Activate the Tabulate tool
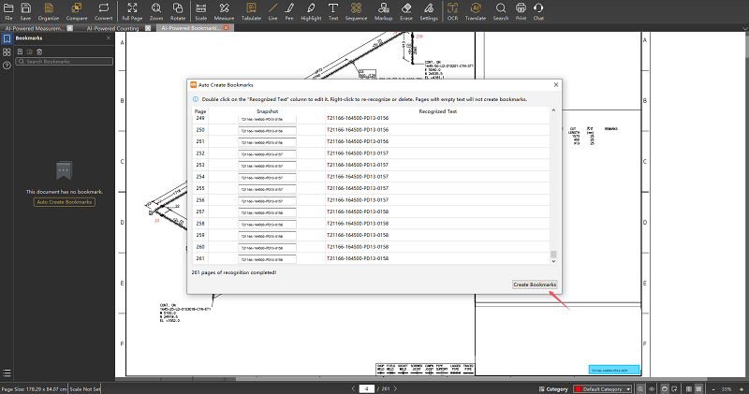The height and width of the screenshot is (394, 749). 251,10
